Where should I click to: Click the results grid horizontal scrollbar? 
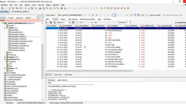pyautogui.click(x=90, y=71)
